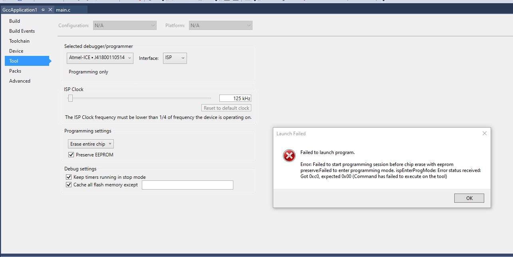Click the flash cache exception text field
The image size is (513, 257).
(187, 185)
